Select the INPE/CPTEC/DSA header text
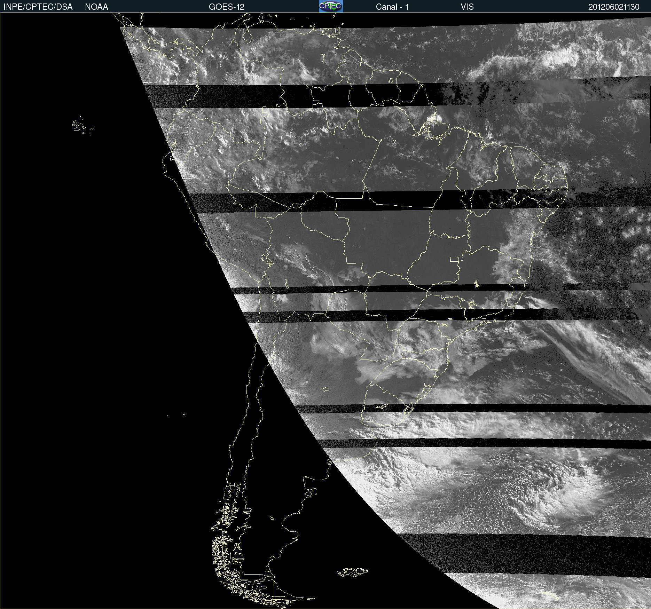Image resolution: width=651 pixels, height=609 pixels. 38,7
